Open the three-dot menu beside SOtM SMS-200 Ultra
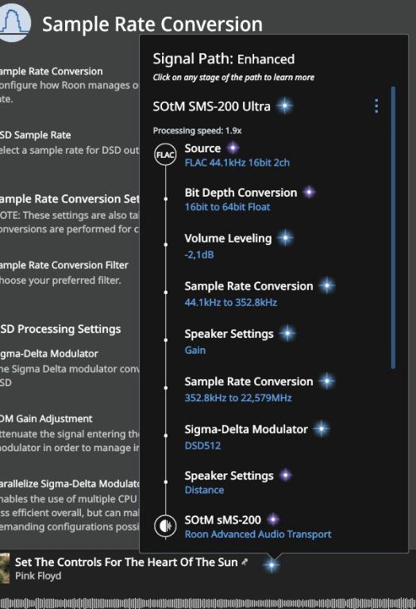Screen dimensions: 416x609 pos(376,105)
